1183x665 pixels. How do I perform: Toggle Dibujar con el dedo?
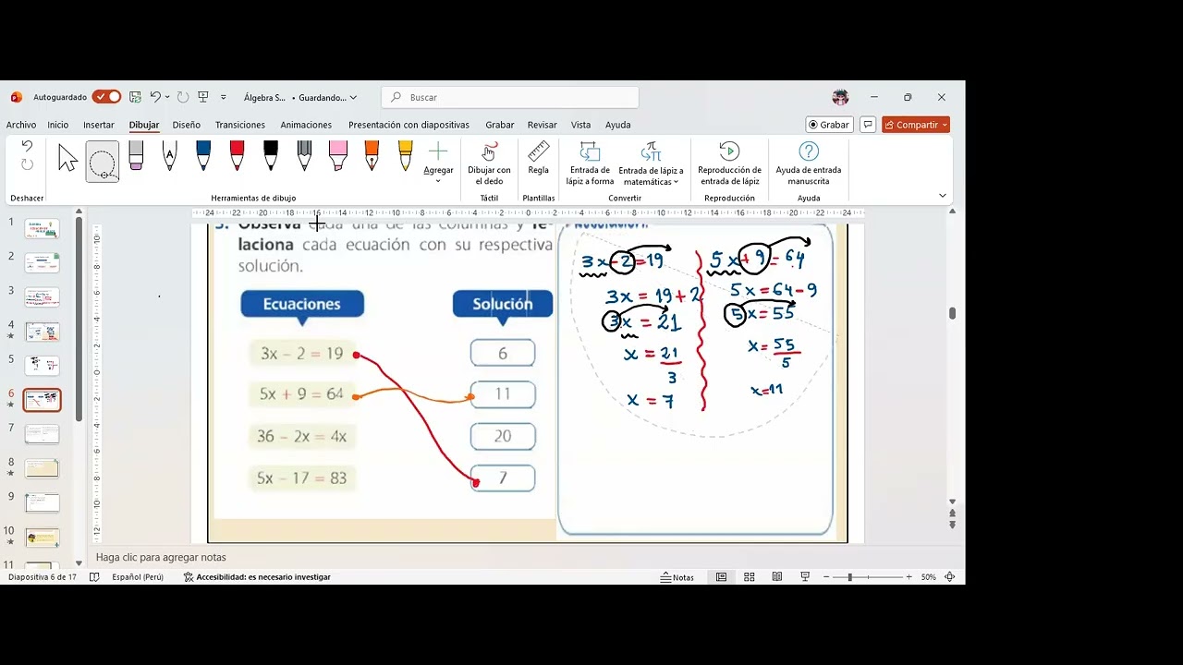(489, 163)
